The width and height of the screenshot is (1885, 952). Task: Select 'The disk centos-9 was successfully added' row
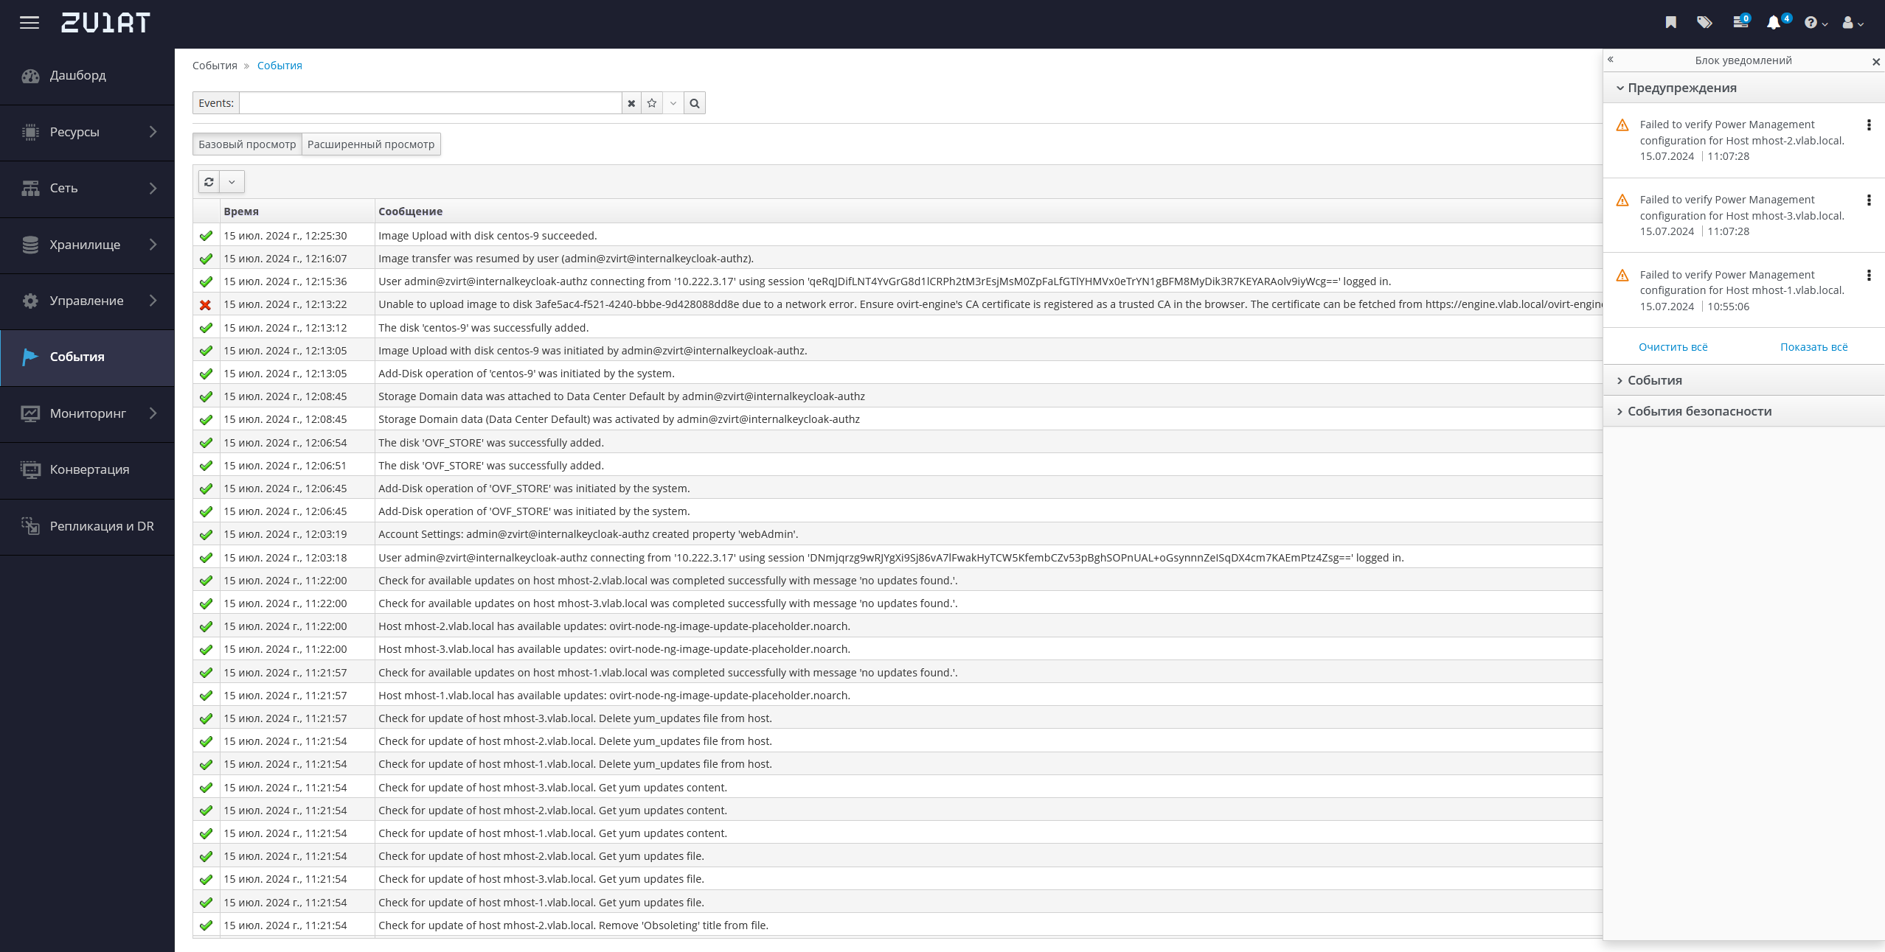[897, 328]
